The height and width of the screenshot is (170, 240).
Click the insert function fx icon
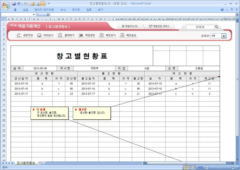(x=48, y=14)
